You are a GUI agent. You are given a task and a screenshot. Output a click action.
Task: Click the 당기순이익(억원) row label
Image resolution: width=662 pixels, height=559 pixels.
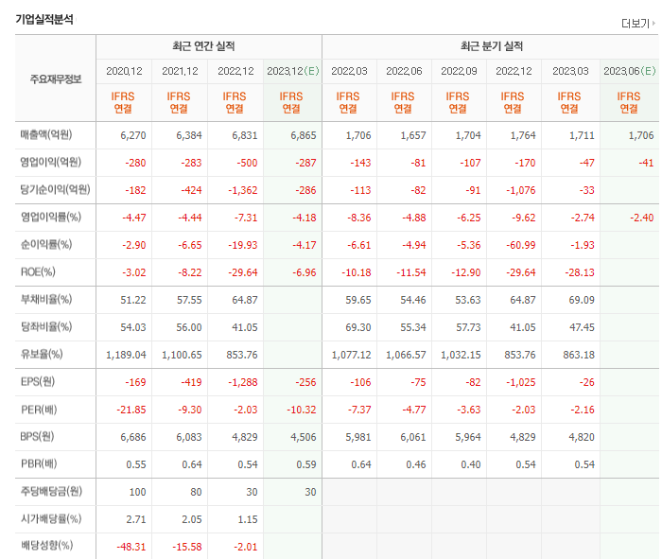(55, 189)
